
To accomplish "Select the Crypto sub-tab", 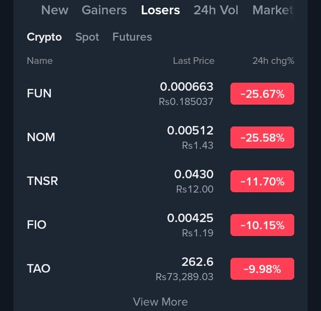I will click(44, 37).
